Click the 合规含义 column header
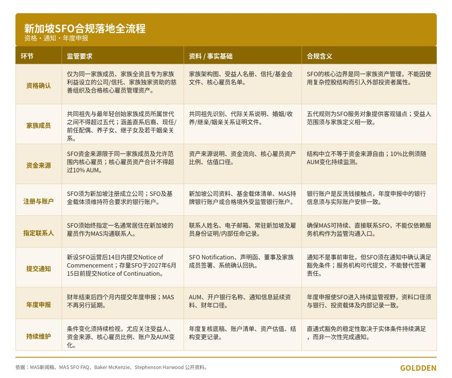452x378 pixels. tap(320, 56)
